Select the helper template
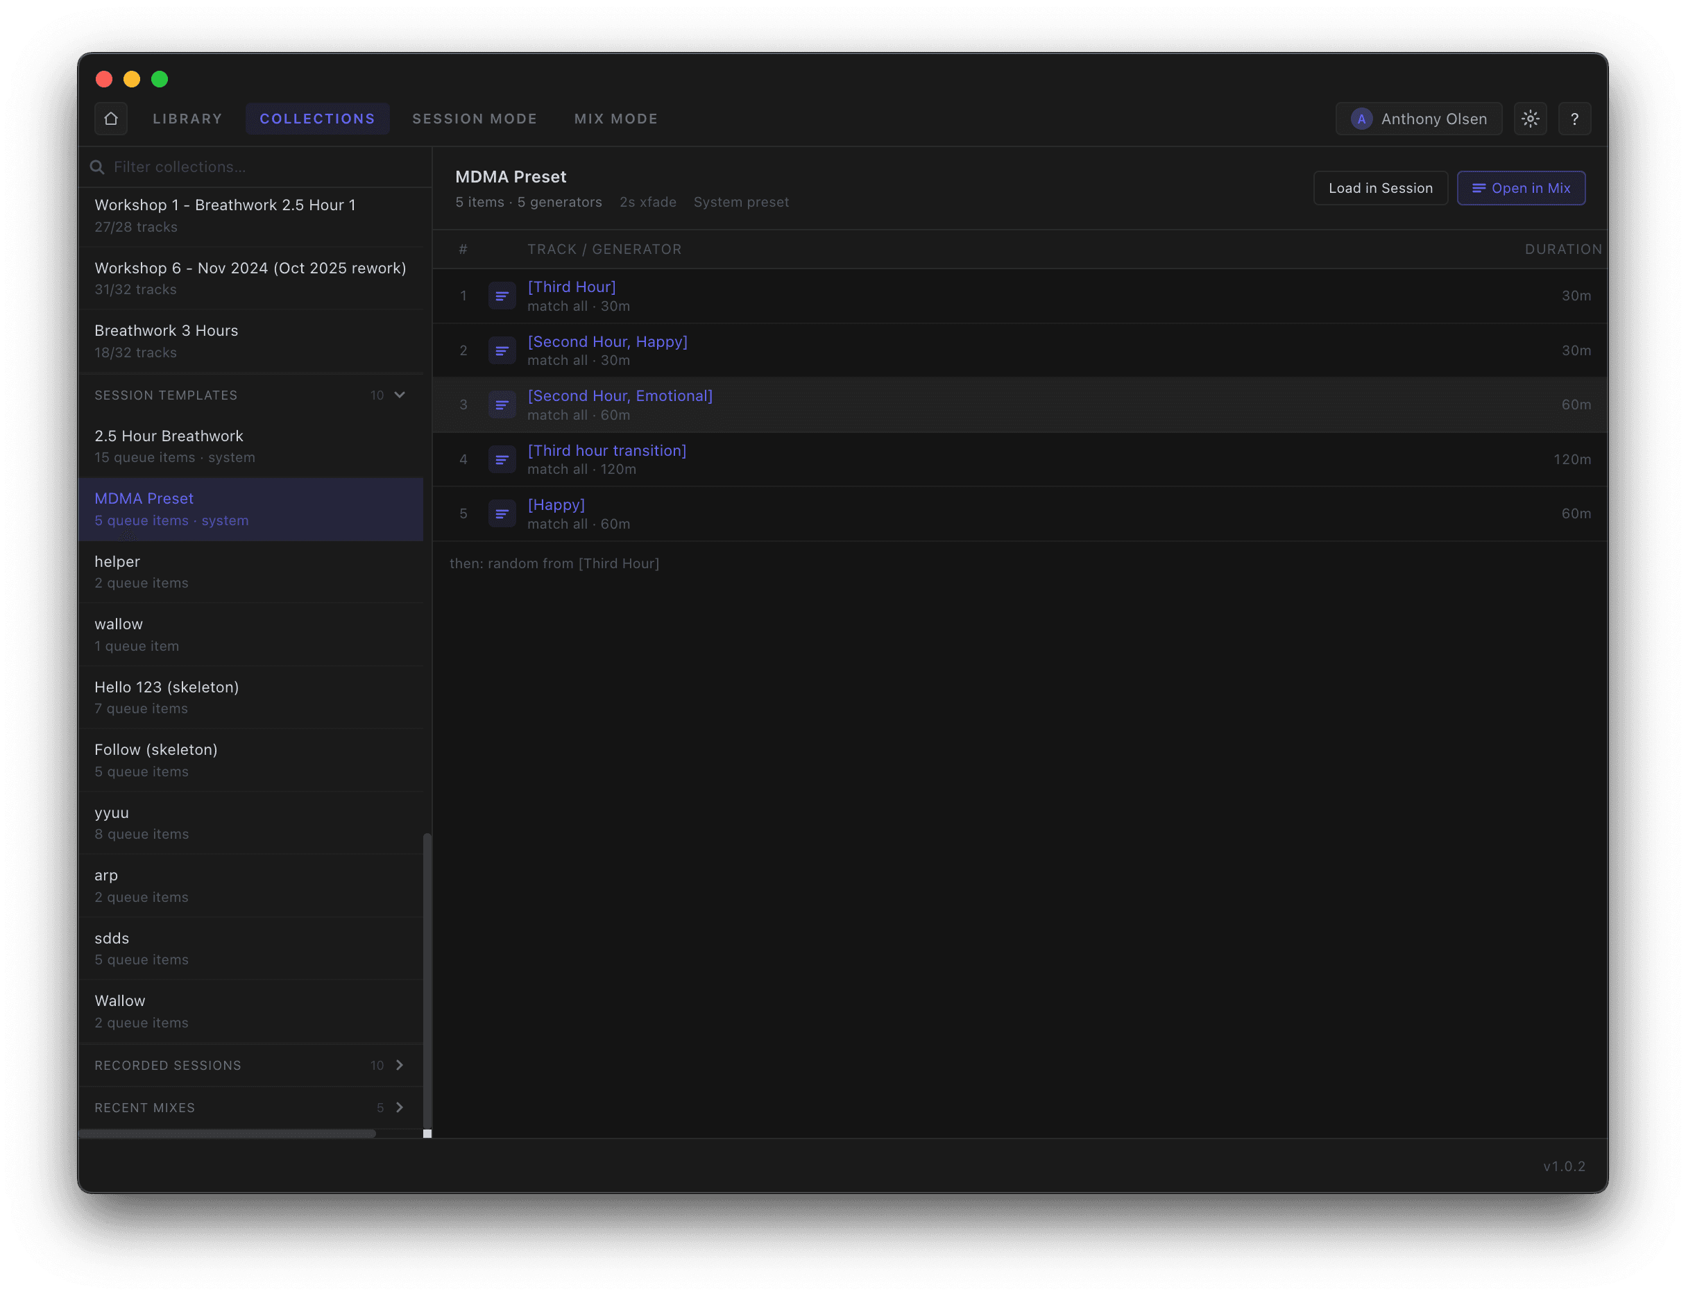The width and height of the screenshot is (1686, 1296). point(250,572)
